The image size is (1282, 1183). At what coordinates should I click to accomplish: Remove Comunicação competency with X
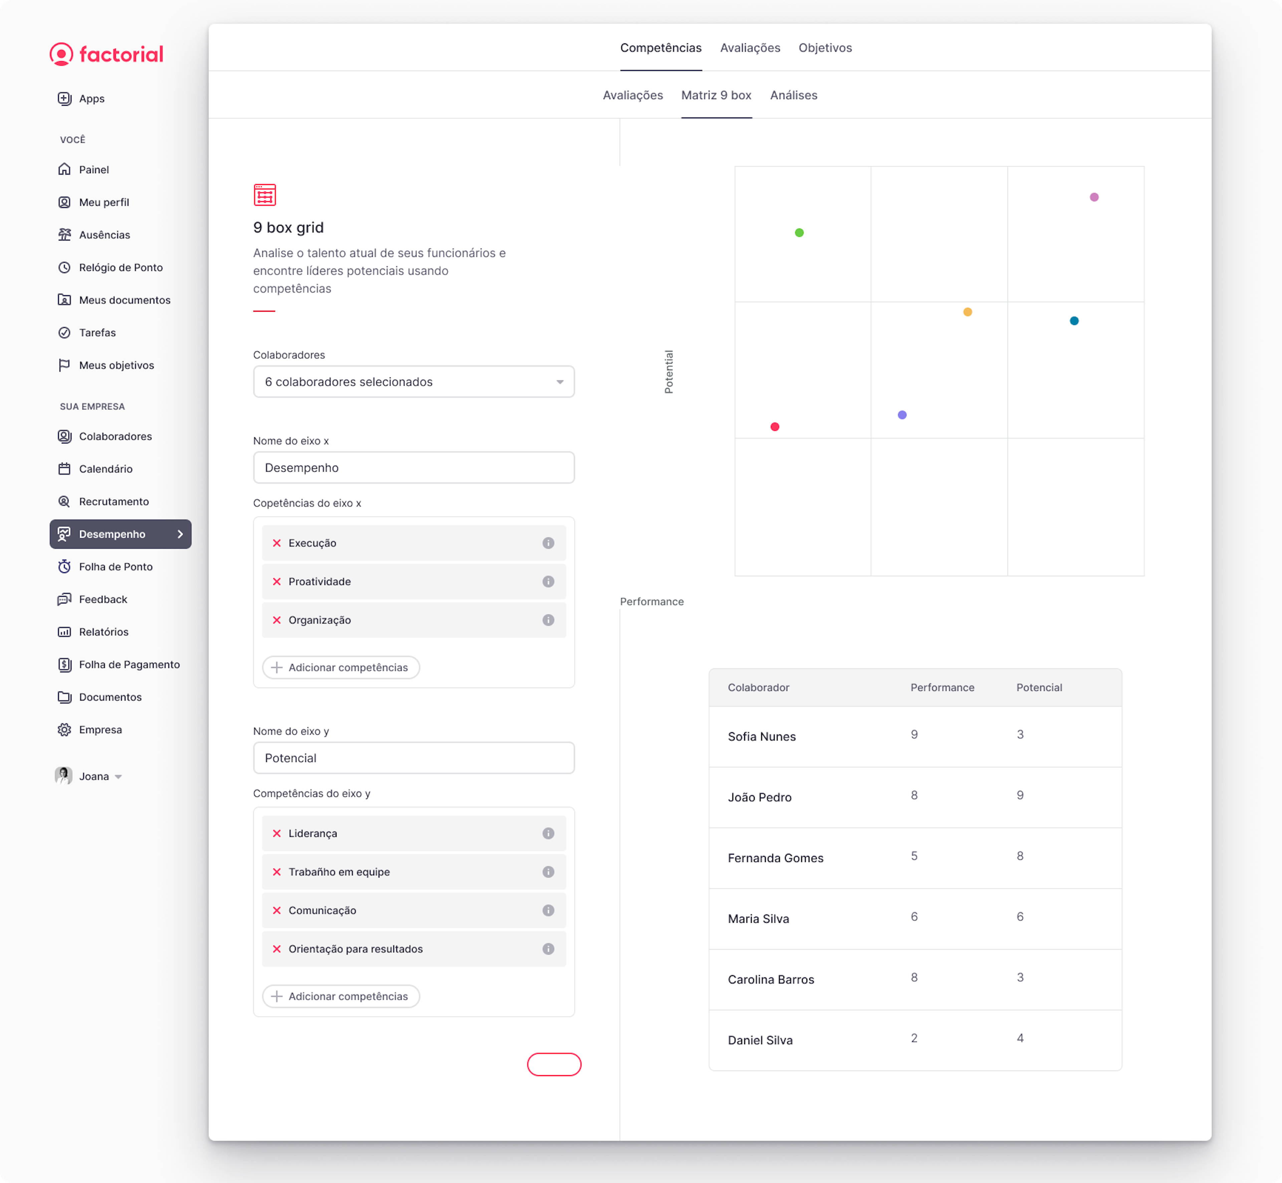(x=277, y=911)
